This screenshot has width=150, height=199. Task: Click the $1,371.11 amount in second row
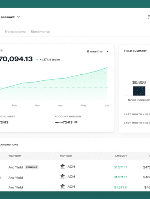pos(120,177)
